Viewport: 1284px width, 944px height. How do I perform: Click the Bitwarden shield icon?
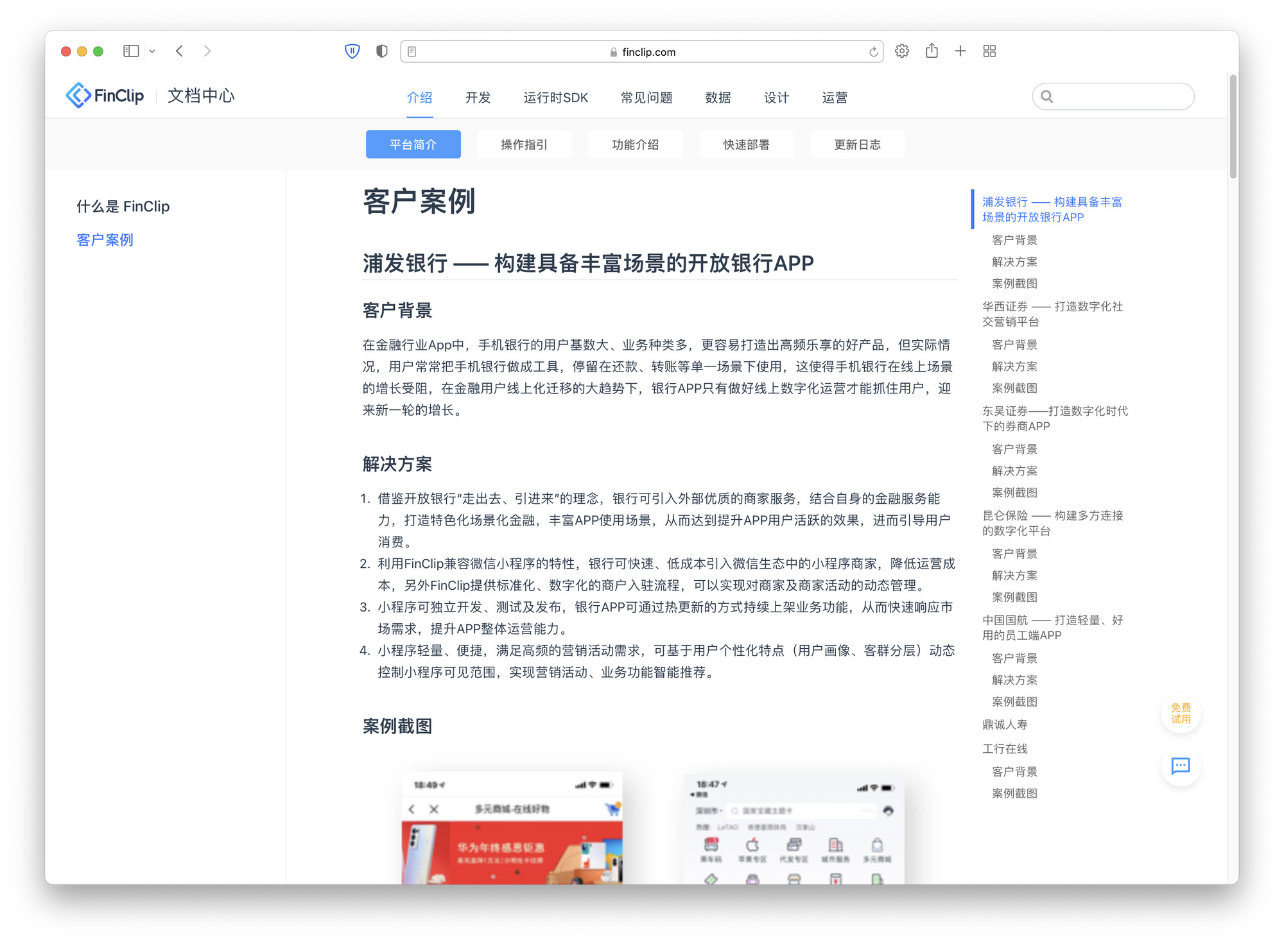click(352, 51)
